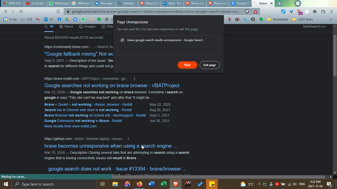Select the News search tab
The image size is (337, 189).
66,26
